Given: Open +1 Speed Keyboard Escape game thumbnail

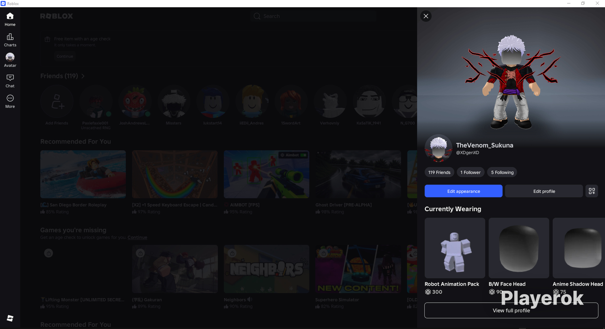Looking at the screenshot, I should click(x=175, y=174).
